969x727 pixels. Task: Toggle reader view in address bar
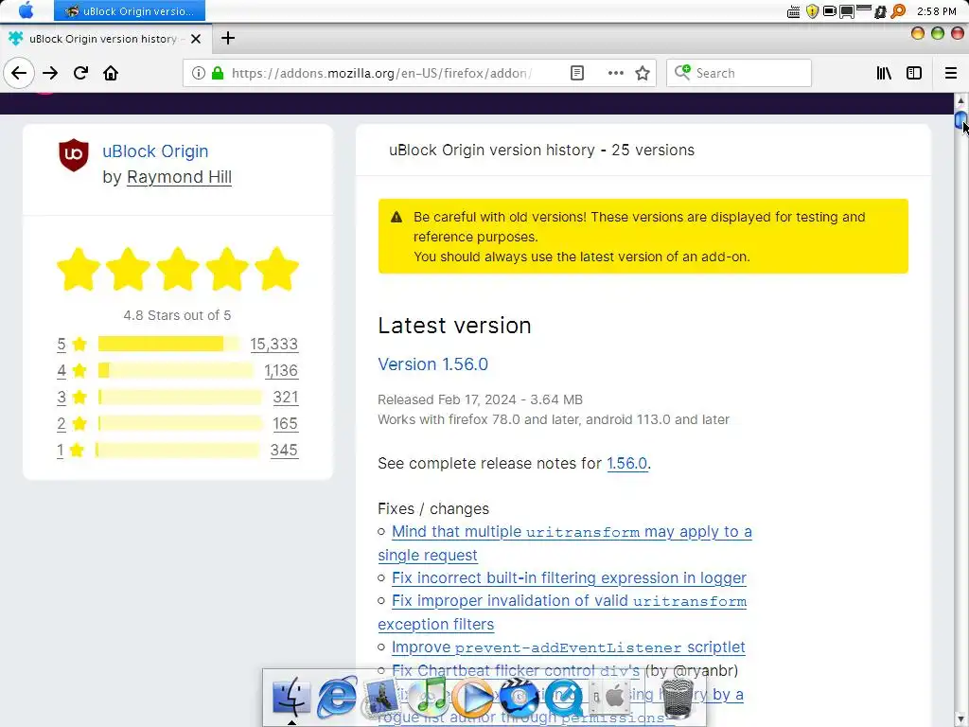pos(577,73)
